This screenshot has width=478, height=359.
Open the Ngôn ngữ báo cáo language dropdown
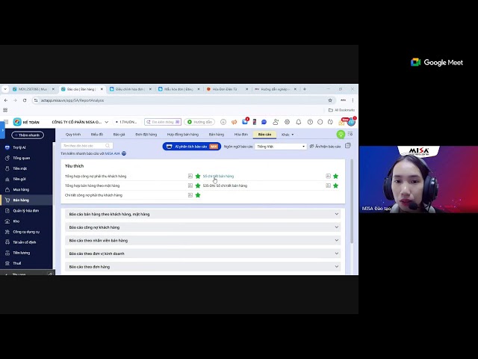coord(281,147)
